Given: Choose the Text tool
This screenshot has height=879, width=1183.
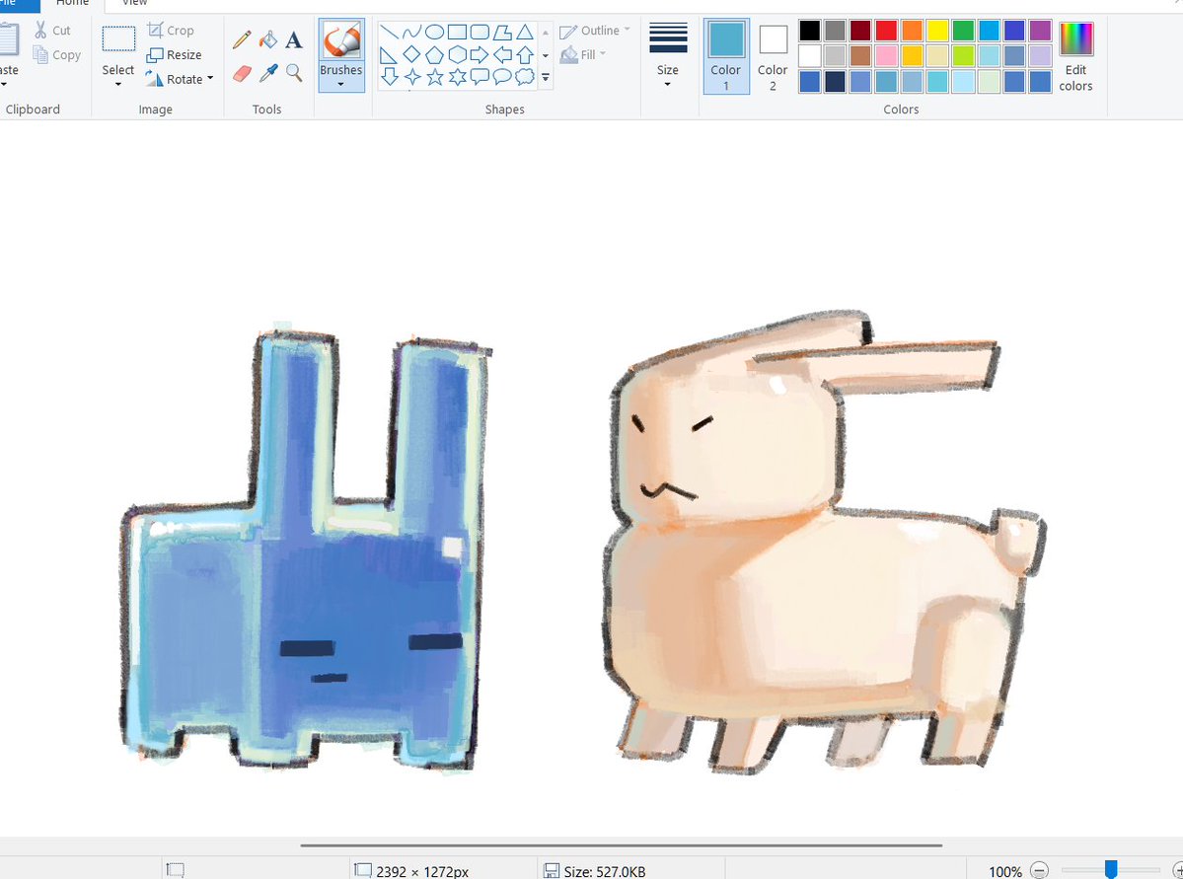Looking at the screenshot, I should pos(294,39).
